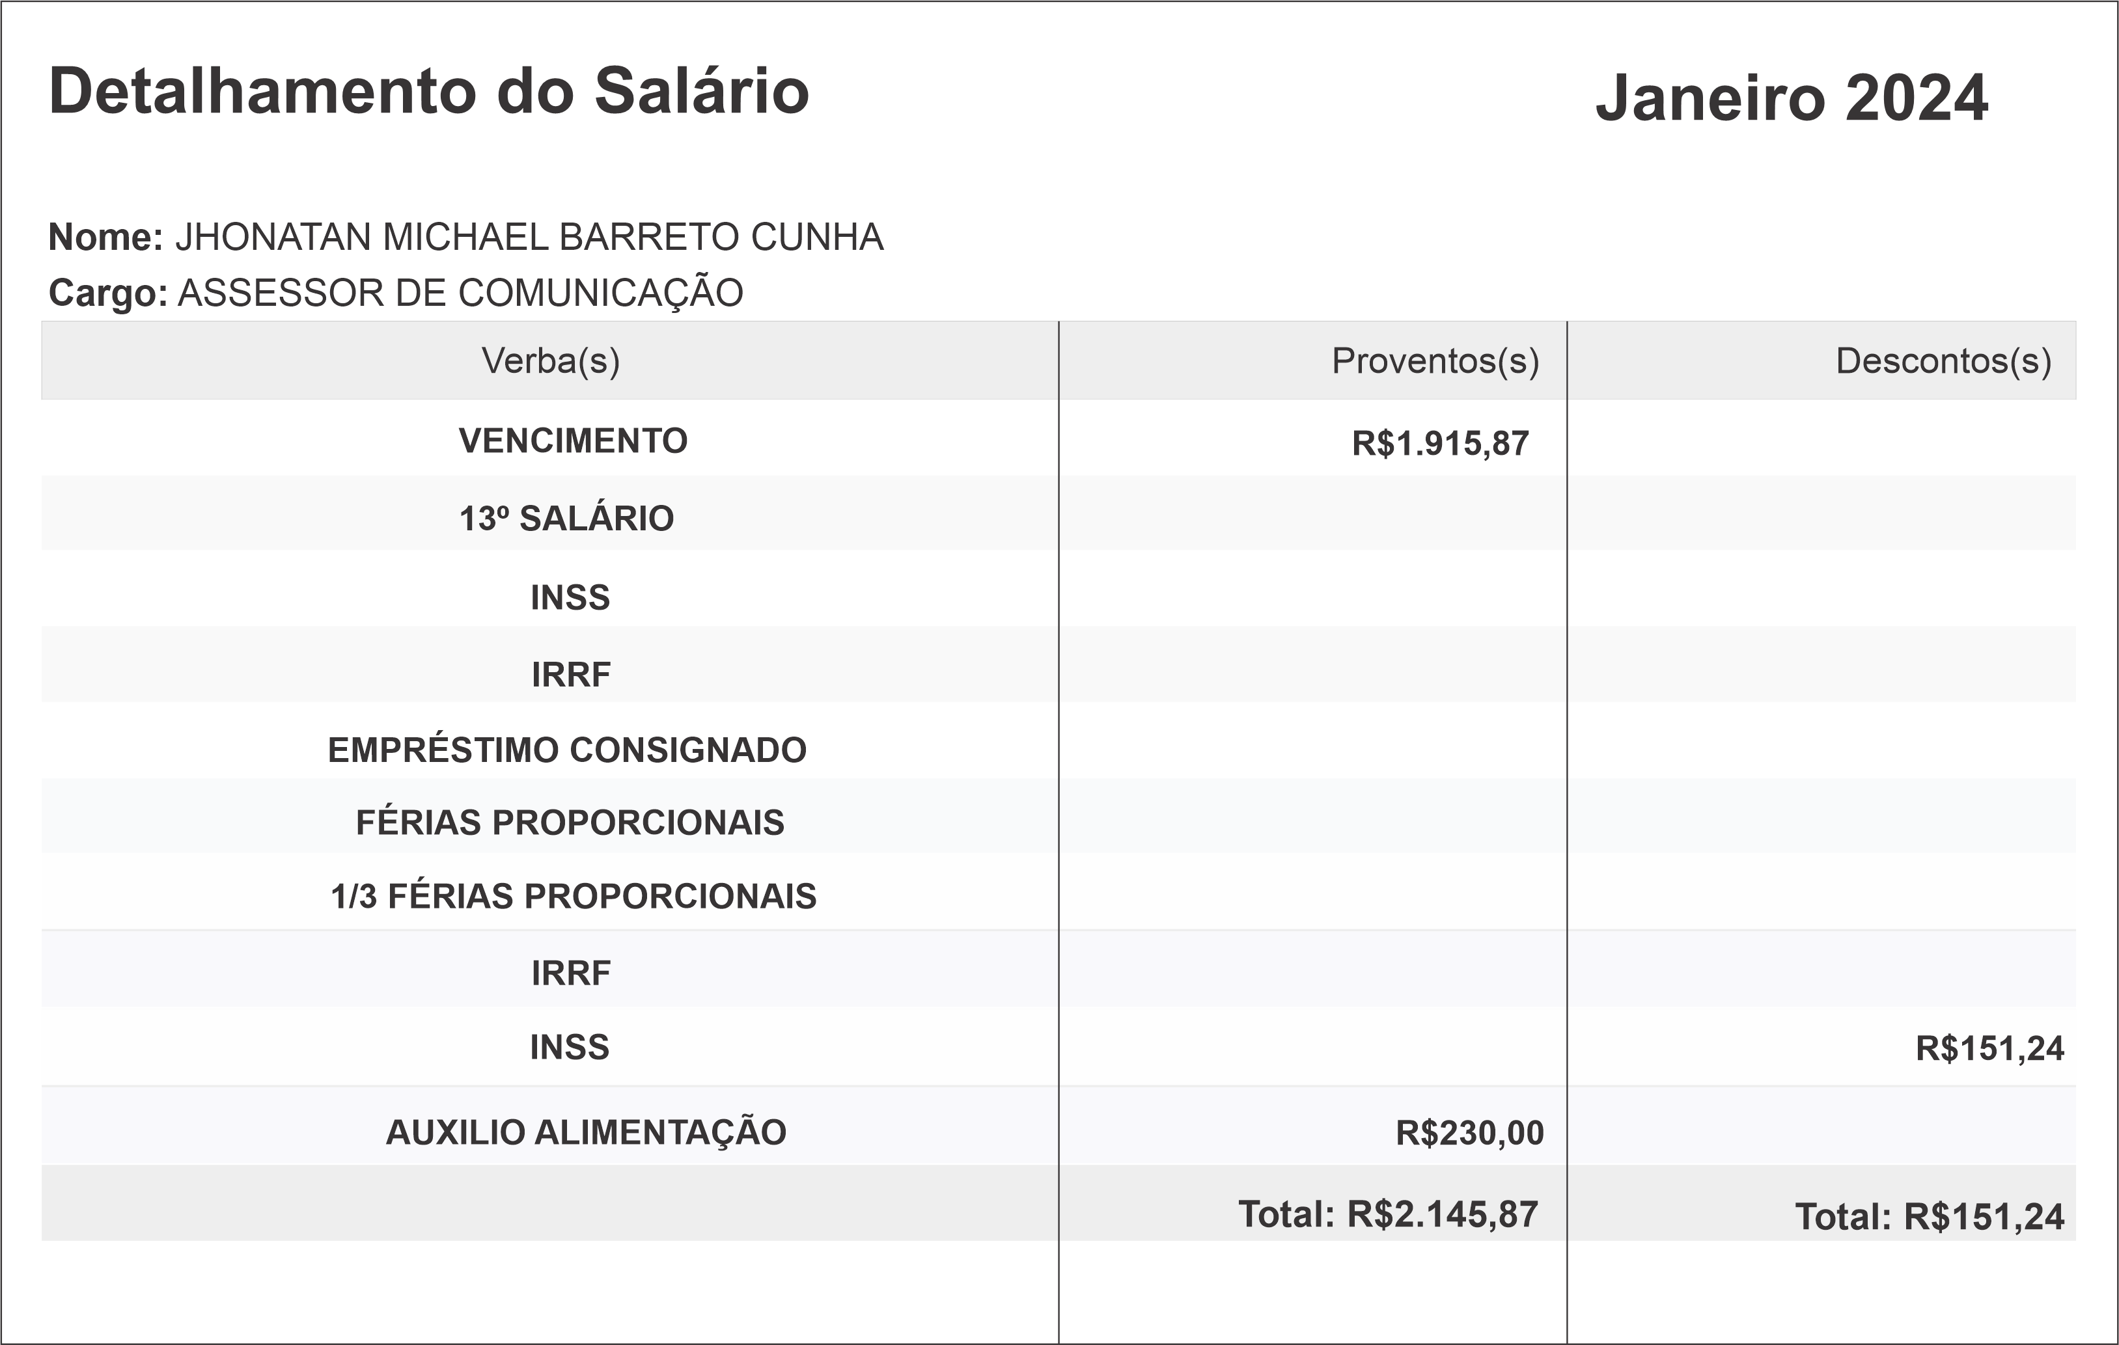
Task: Select the "1/3 FÉRIAS PROPORCIONAIS" row label
Action: [x=574, y=895]
